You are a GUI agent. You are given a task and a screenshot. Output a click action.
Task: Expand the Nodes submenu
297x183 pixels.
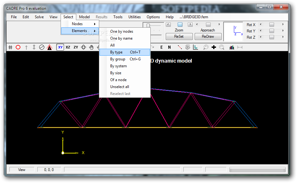pos(80,24)
